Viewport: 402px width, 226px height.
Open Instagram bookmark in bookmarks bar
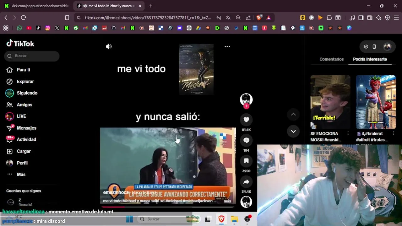tap(48, 28)
